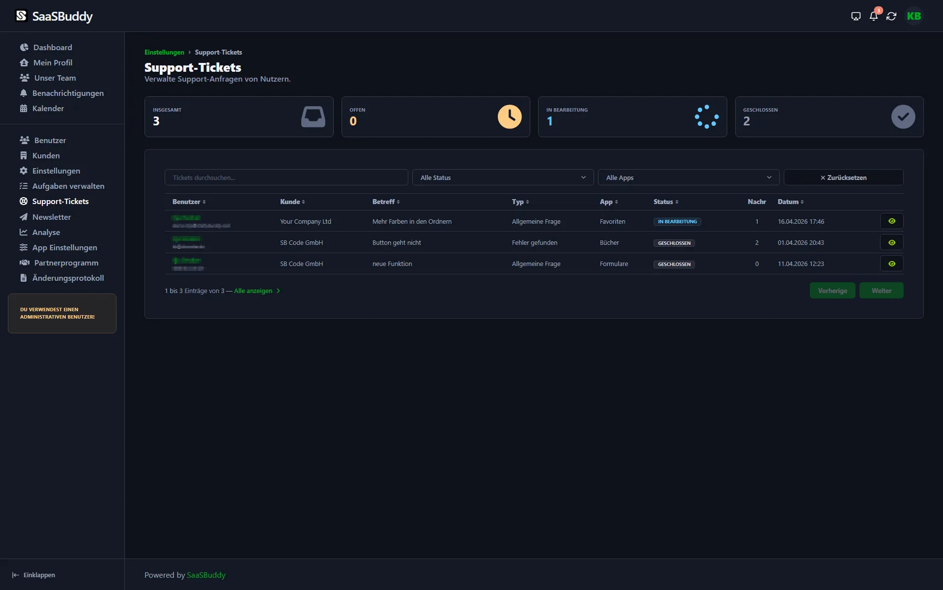Open the notifications bell with badge
943x590 pixels.
[x=874, y=16]
